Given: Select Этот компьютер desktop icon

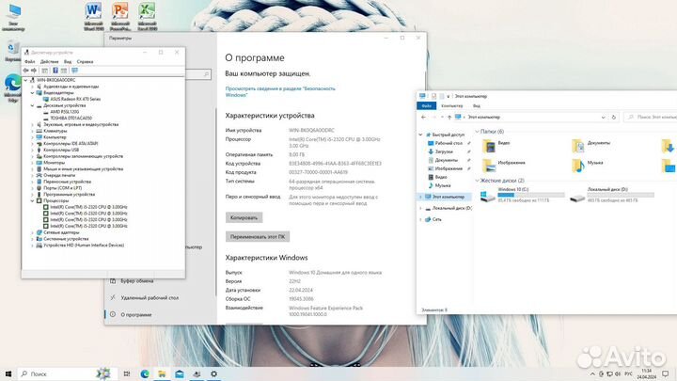Looking at the screenshot, I should [13, 17].
